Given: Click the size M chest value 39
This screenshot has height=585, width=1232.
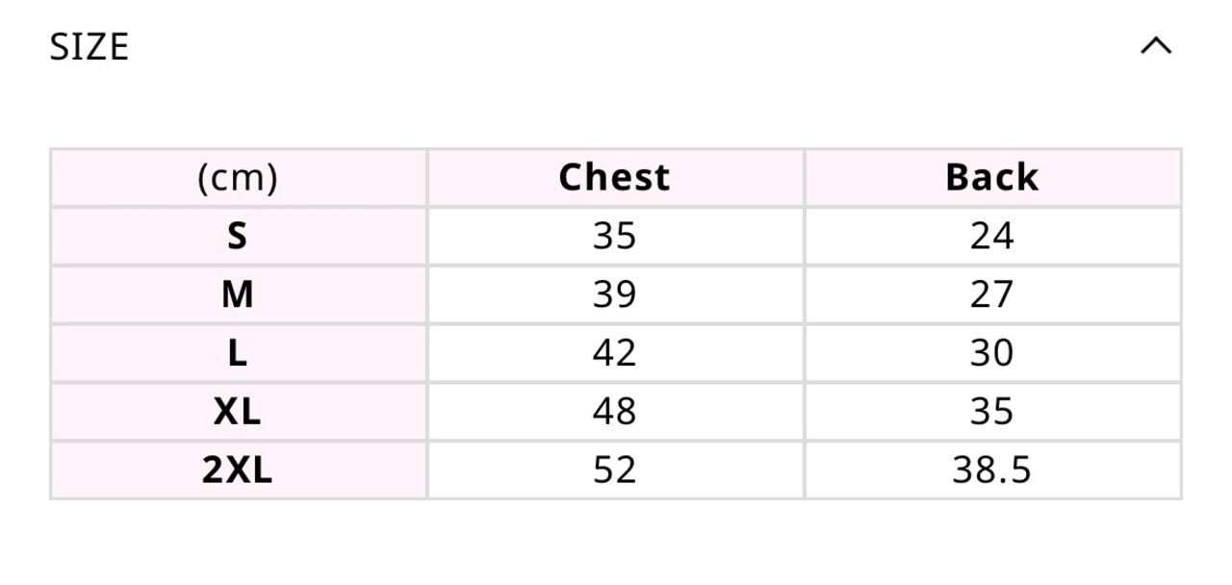Looking at the screenshot, I should (x=614, y=295).
